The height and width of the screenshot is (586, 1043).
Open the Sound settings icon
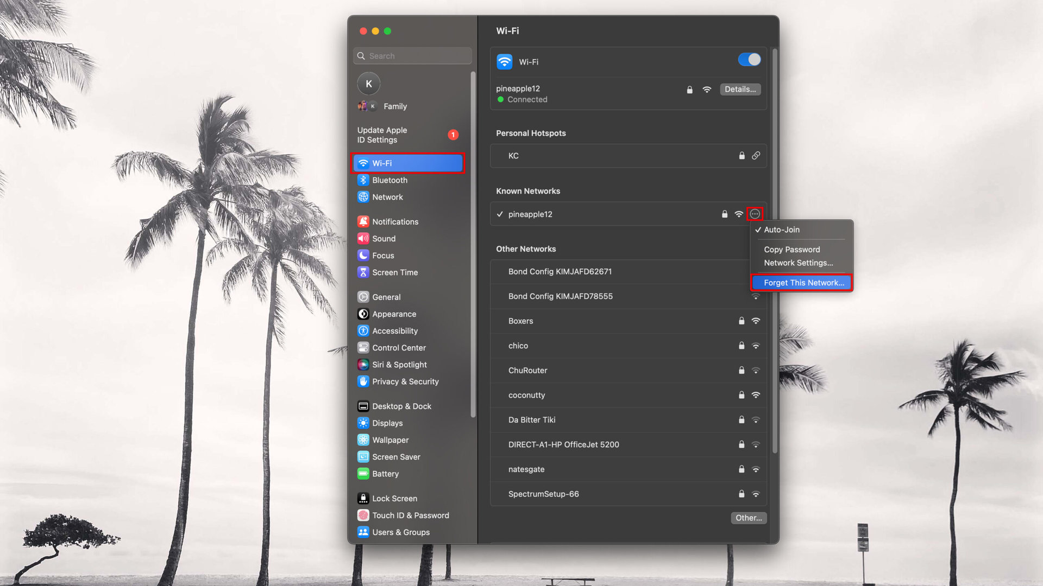point(363,238)
